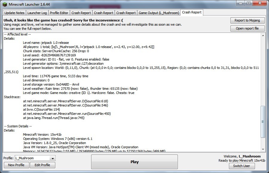This screenshot has height=173, width=269.
Task: Click 'at net.minecraft.server.MinecraftServer.D(SourceFile:618)' line
Action: pos(65,101)
